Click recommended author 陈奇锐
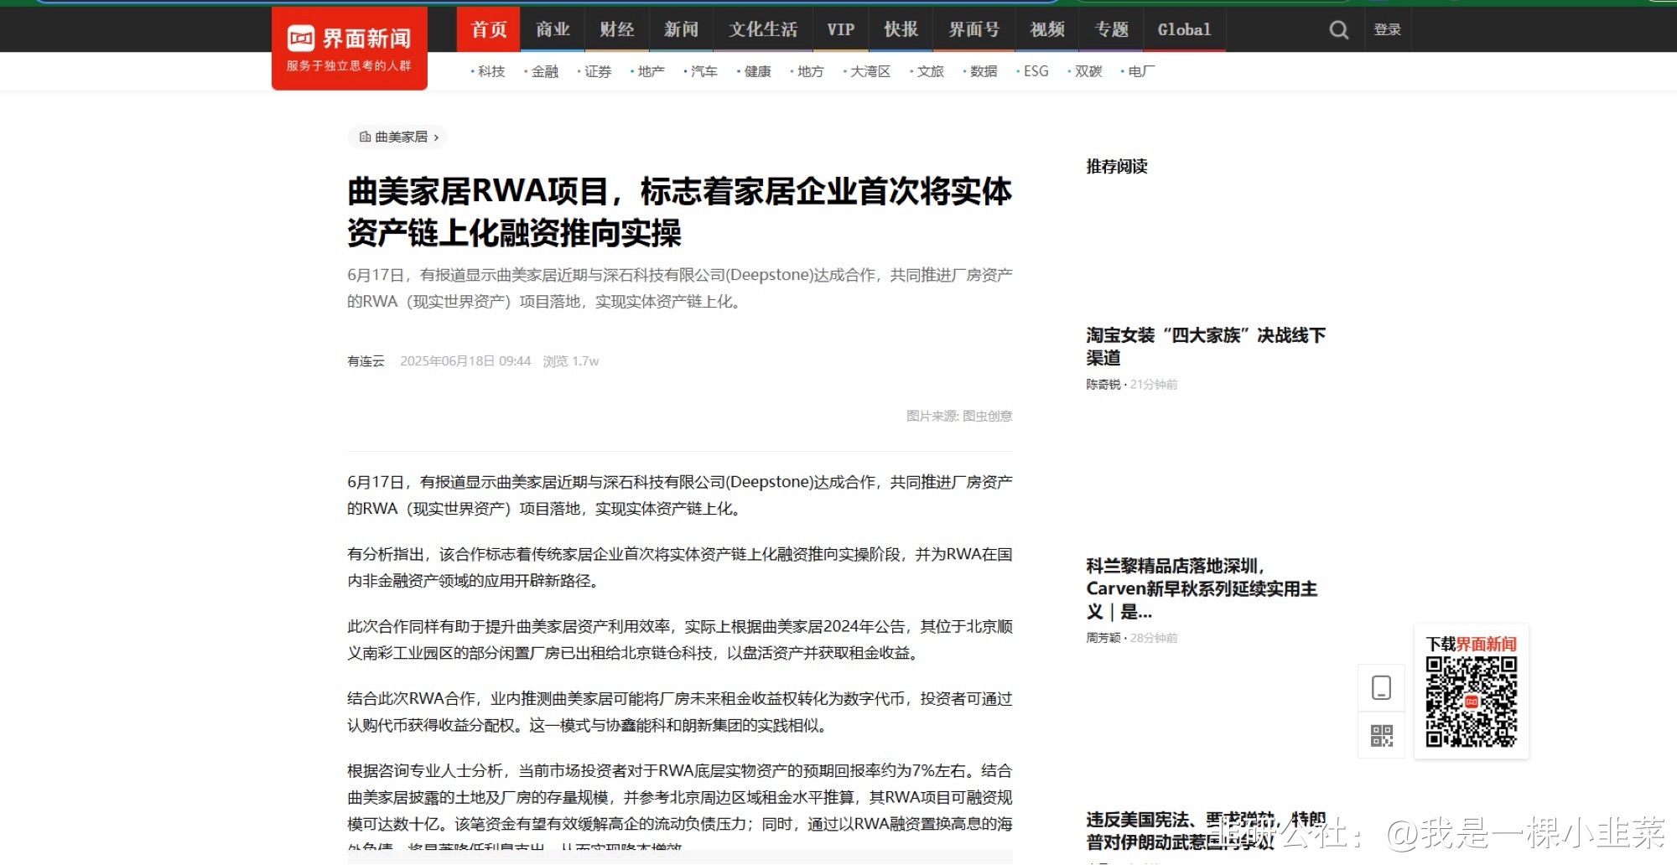The image size is (1677, 865). pyautogui.click(x=1103, y=384)
